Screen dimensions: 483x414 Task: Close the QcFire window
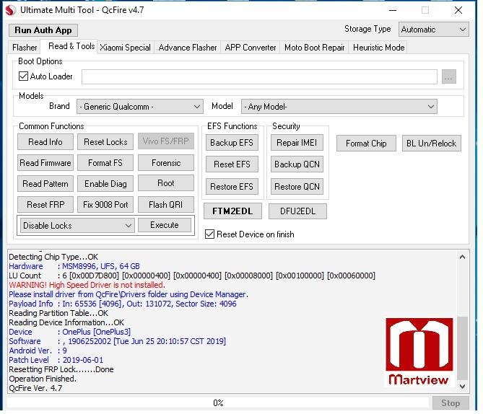pyautogui.click(x=458, y=10)
